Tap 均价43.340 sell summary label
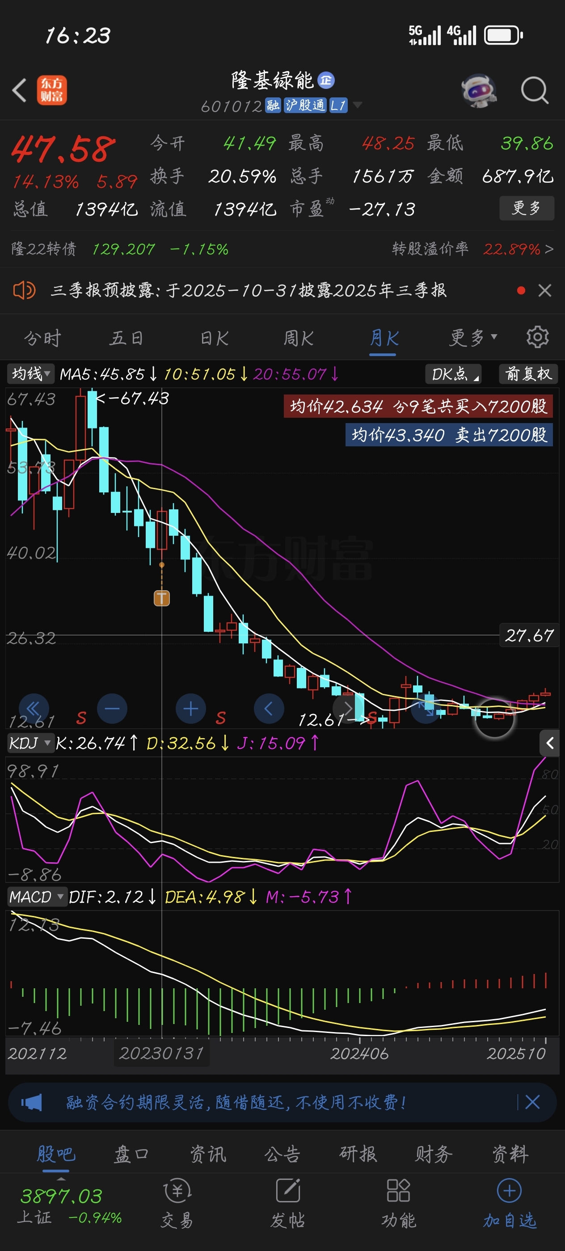The image size is (565, 1251). 449,434
